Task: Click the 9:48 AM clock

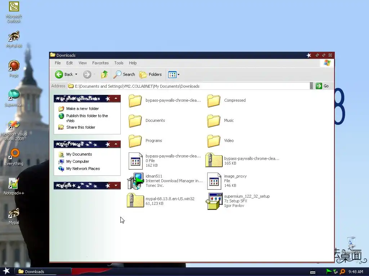Action: pos(356,272)
